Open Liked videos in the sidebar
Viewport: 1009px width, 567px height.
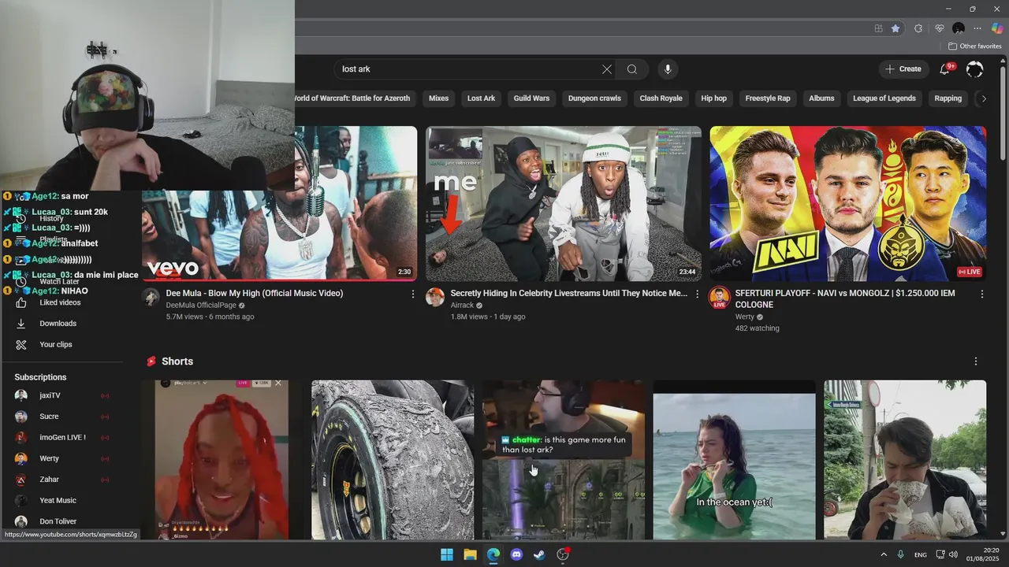coord(60,302)
